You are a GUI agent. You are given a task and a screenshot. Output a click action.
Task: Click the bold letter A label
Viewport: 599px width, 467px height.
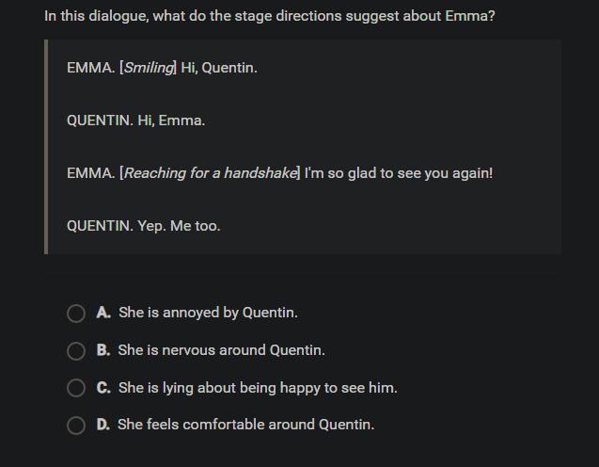click(x=103, y=313)
